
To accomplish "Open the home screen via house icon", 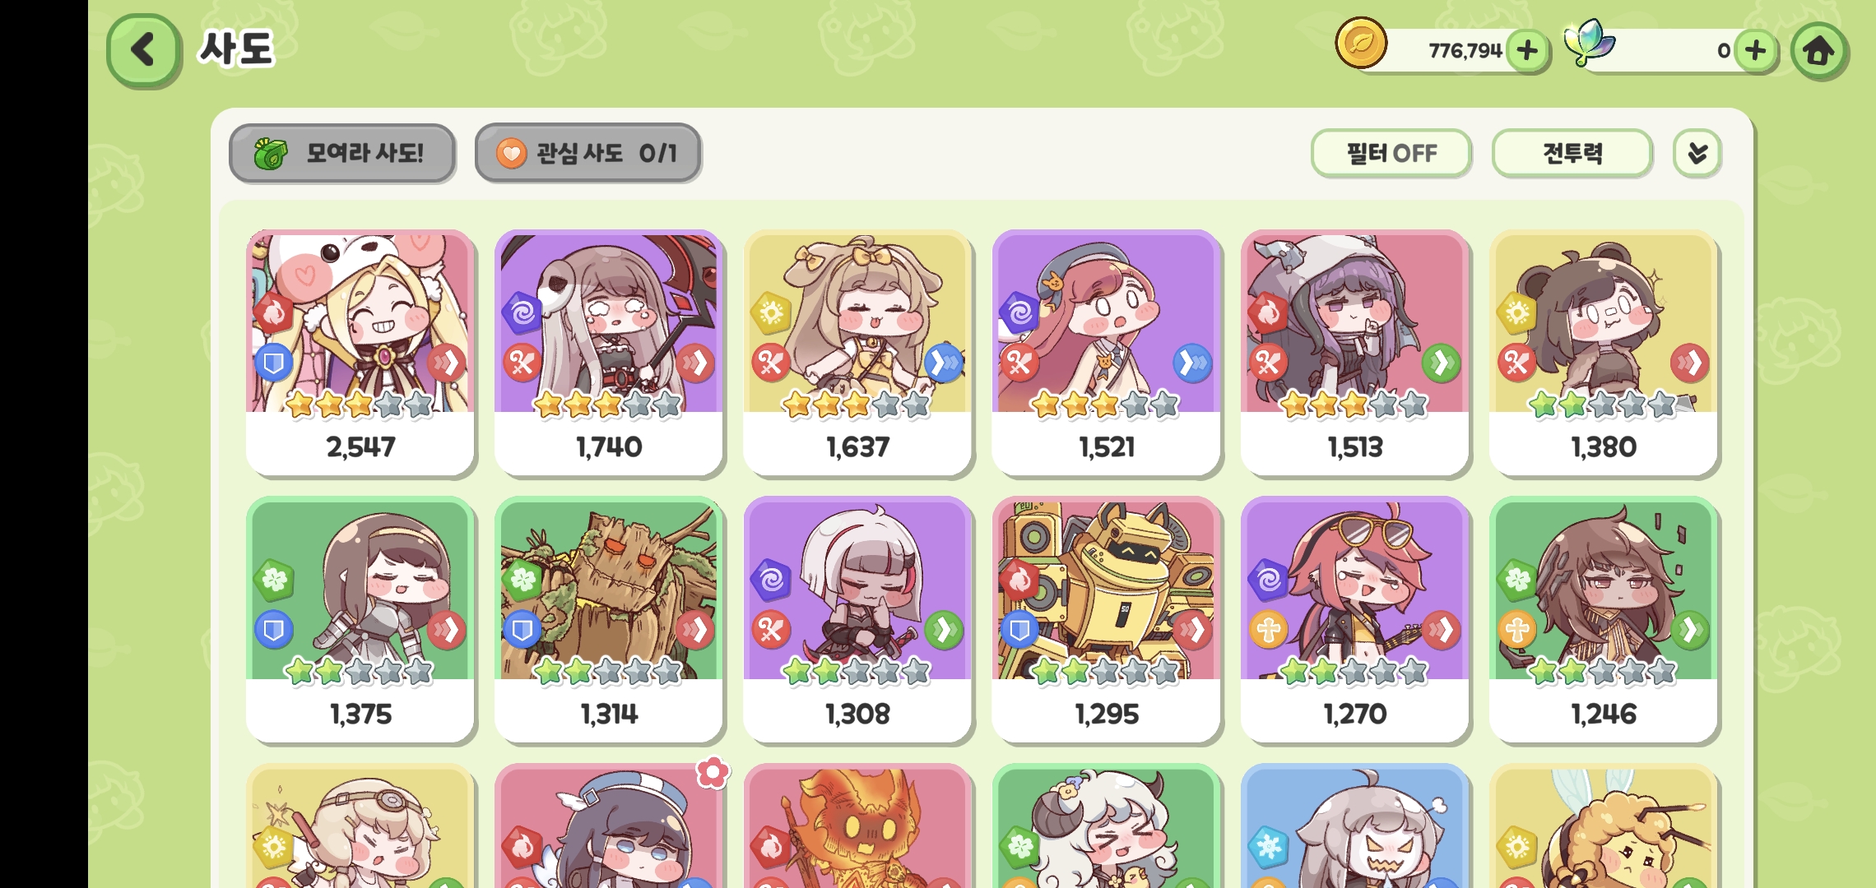I will click(x=1819, y=51).
